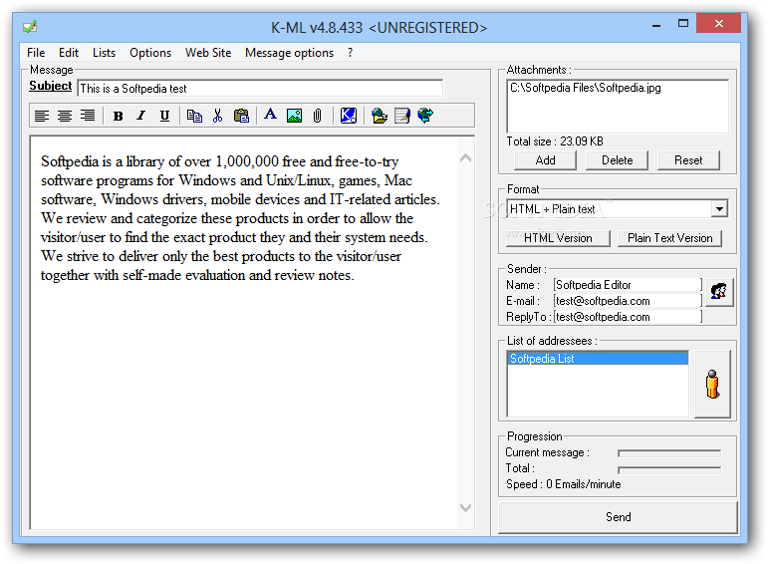This screenshot has height=564, width=768.
Task: Click the Total progress bar
Action: (x=669, y=470)
